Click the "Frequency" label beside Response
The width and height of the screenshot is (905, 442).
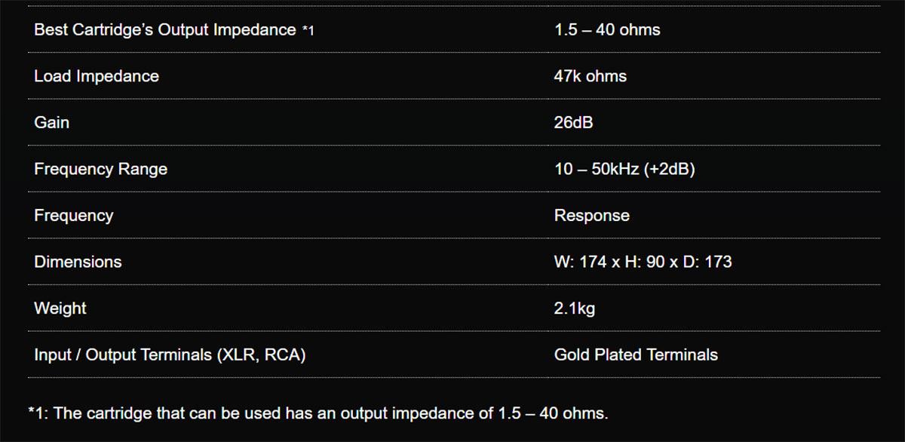[73, 216]
